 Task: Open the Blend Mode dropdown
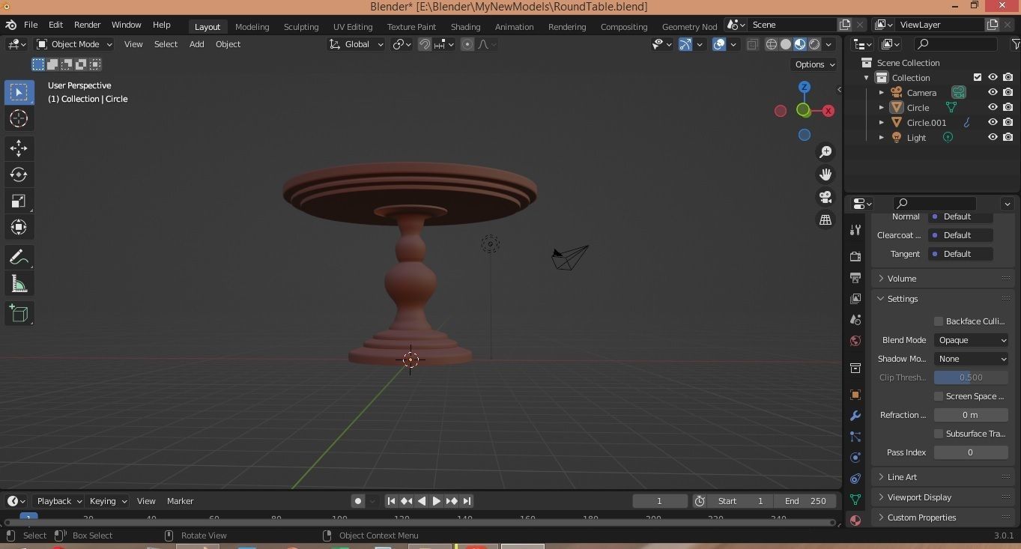click(971, 340)
